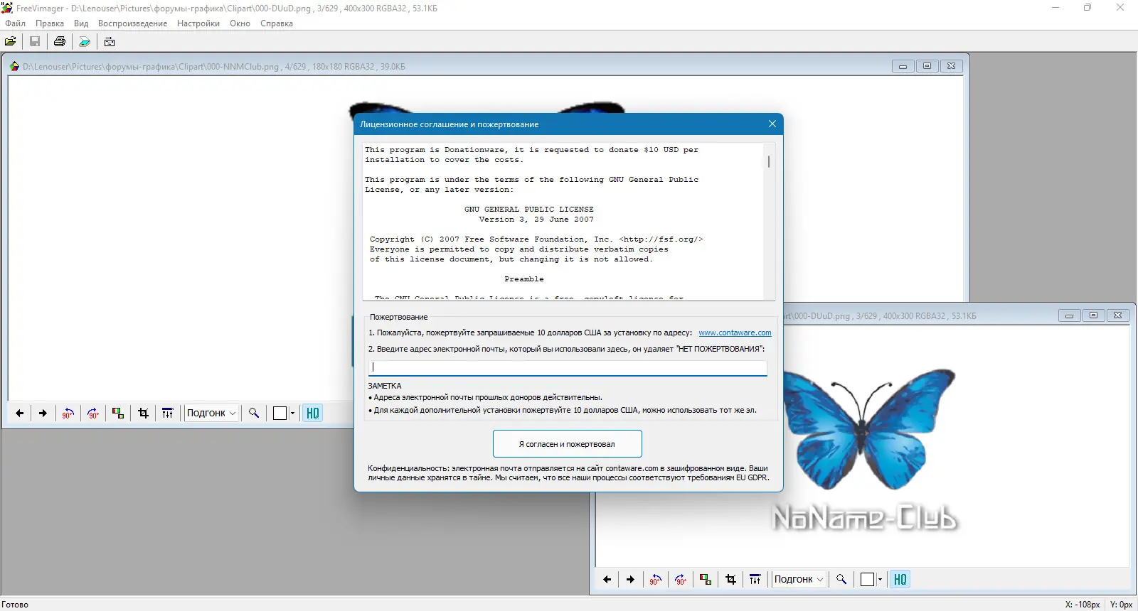This screenshot has width=1138, height=611.
Task: Rotate 90° counterclockwise in DUuD window
Action: click(656, 580)
